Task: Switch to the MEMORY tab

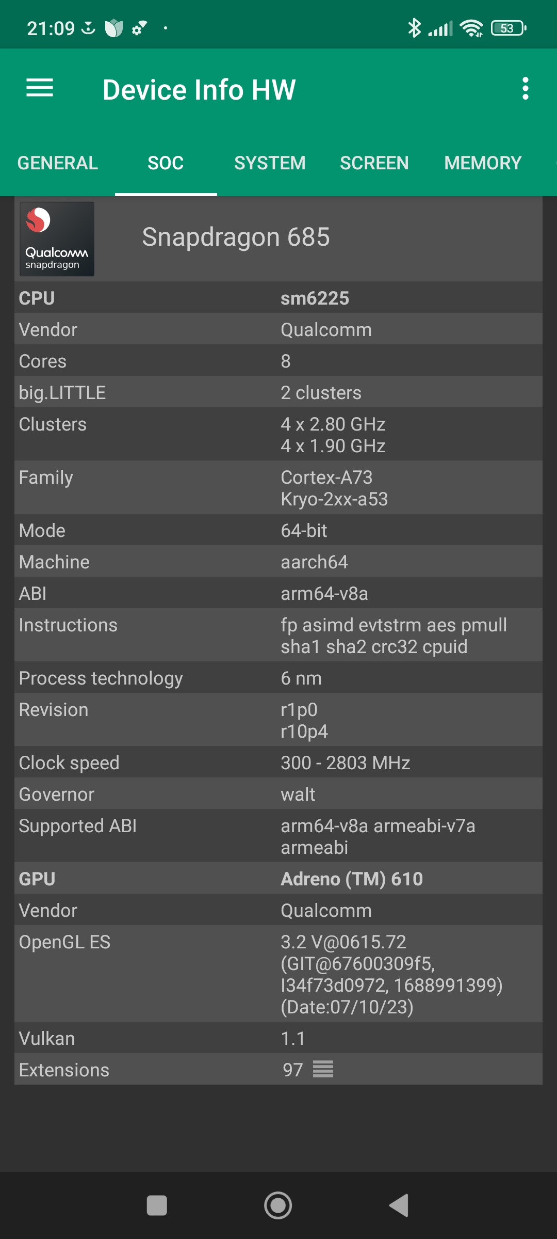Action: pos(483,163)
